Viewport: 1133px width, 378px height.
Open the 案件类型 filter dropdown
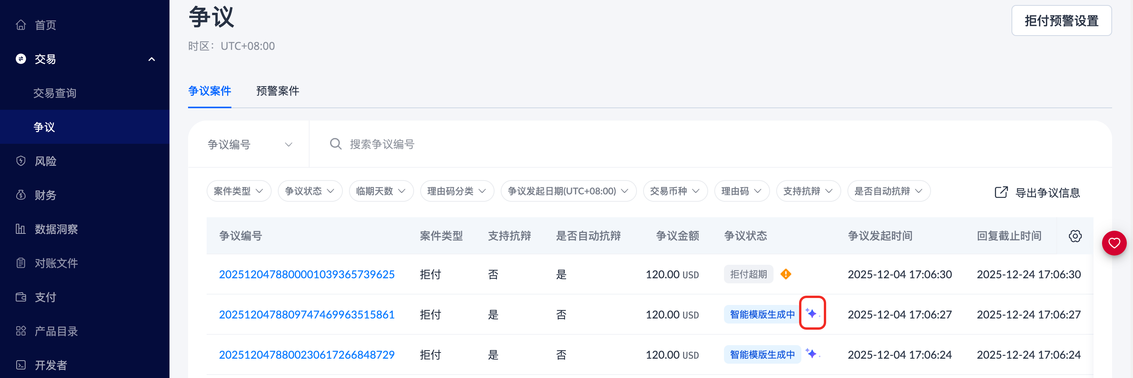click(238, 191)
